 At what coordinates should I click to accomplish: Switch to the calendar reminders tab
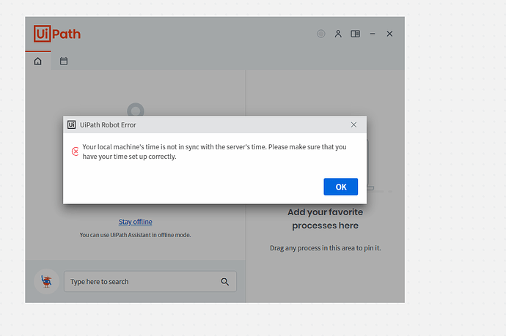tap(64, 61)
